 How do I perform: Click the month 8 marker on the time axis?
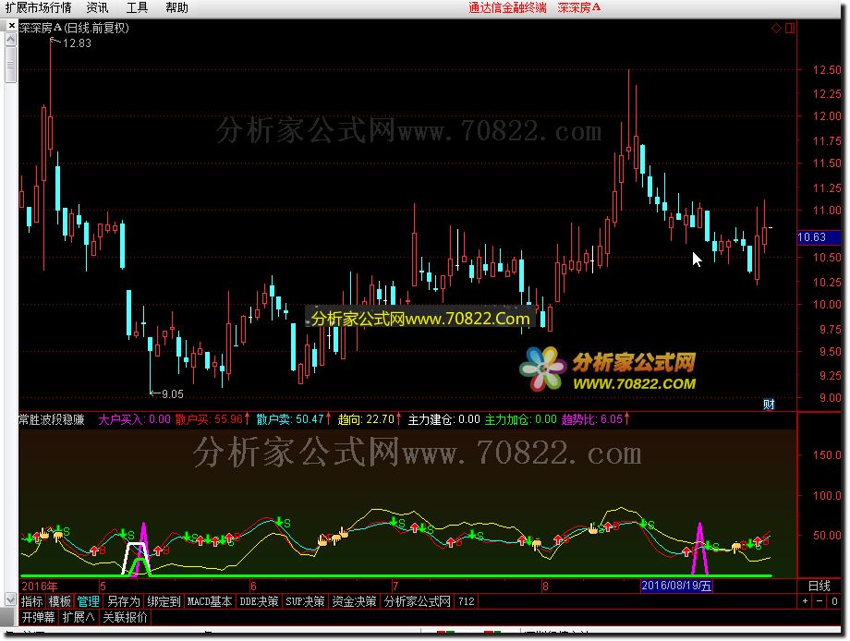(x=545, y=587)
